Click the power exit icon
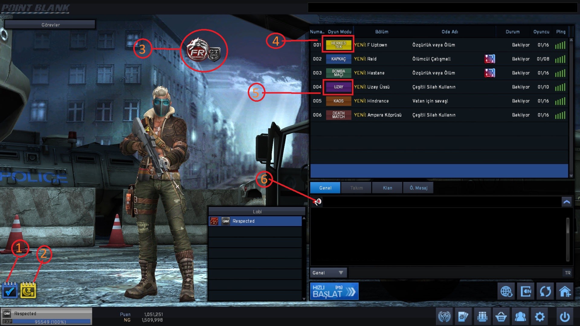Viewport: 580px width, 326px height. click(x=565, y=316)
